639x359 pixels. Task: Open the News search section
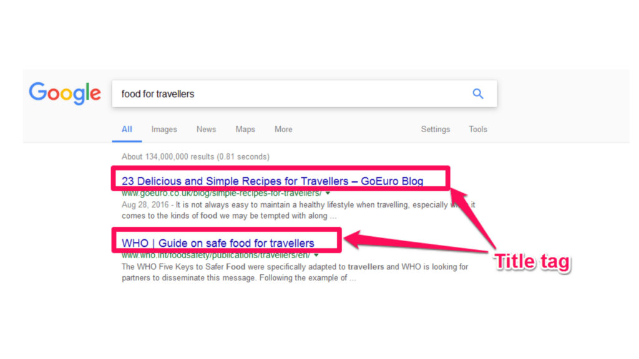(206, 129)
